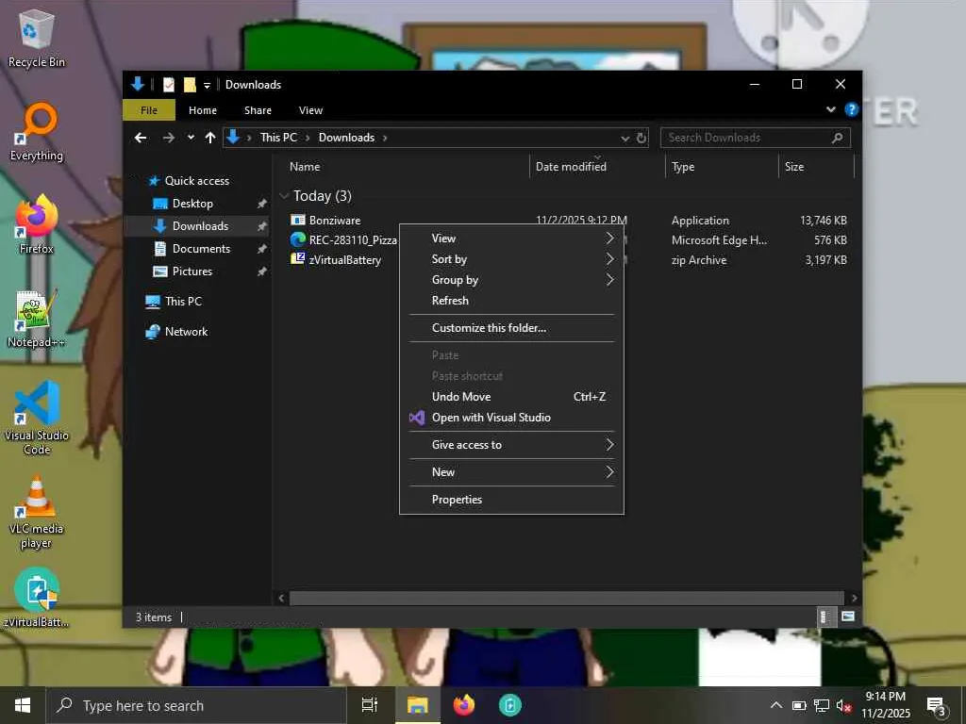Open Firefox from the taskbar
966x724 pixels.
point(464,705)
